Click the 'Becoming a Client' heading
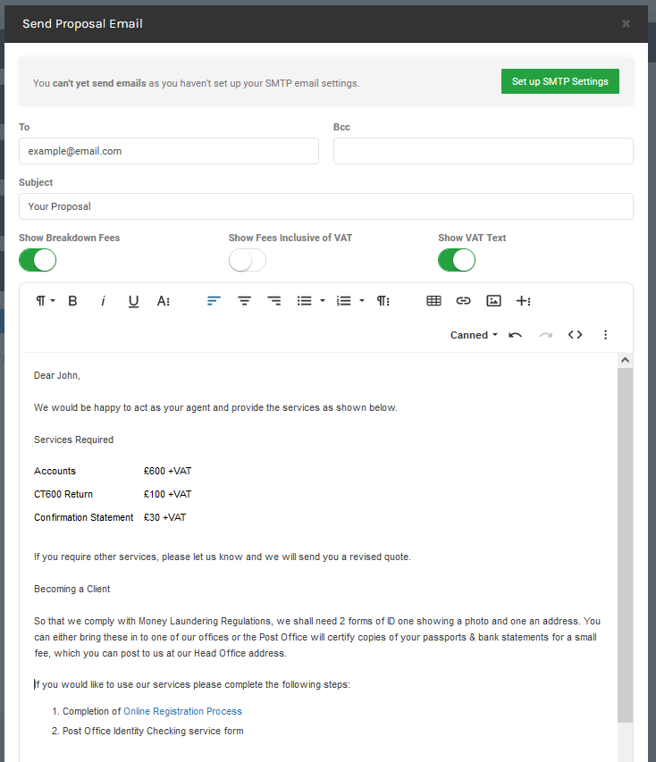The image size is (656, 762). 72,589
